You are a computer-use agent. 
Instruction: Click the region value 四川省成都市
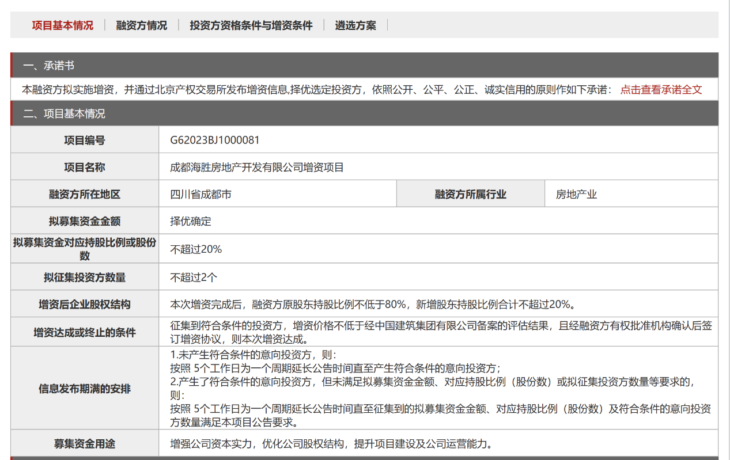coord(201,195)
